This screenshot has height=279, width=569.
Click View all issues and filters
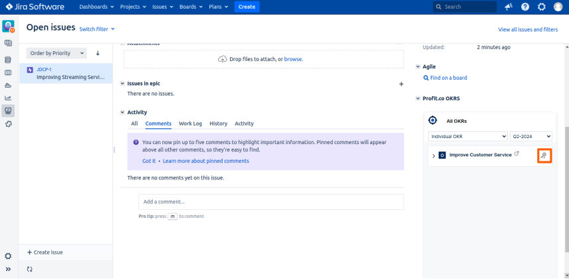click(528, 29)
